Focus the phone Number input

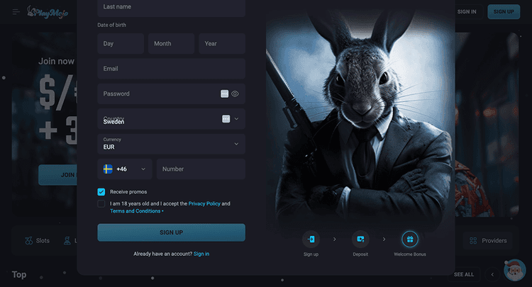pos(201,169)
